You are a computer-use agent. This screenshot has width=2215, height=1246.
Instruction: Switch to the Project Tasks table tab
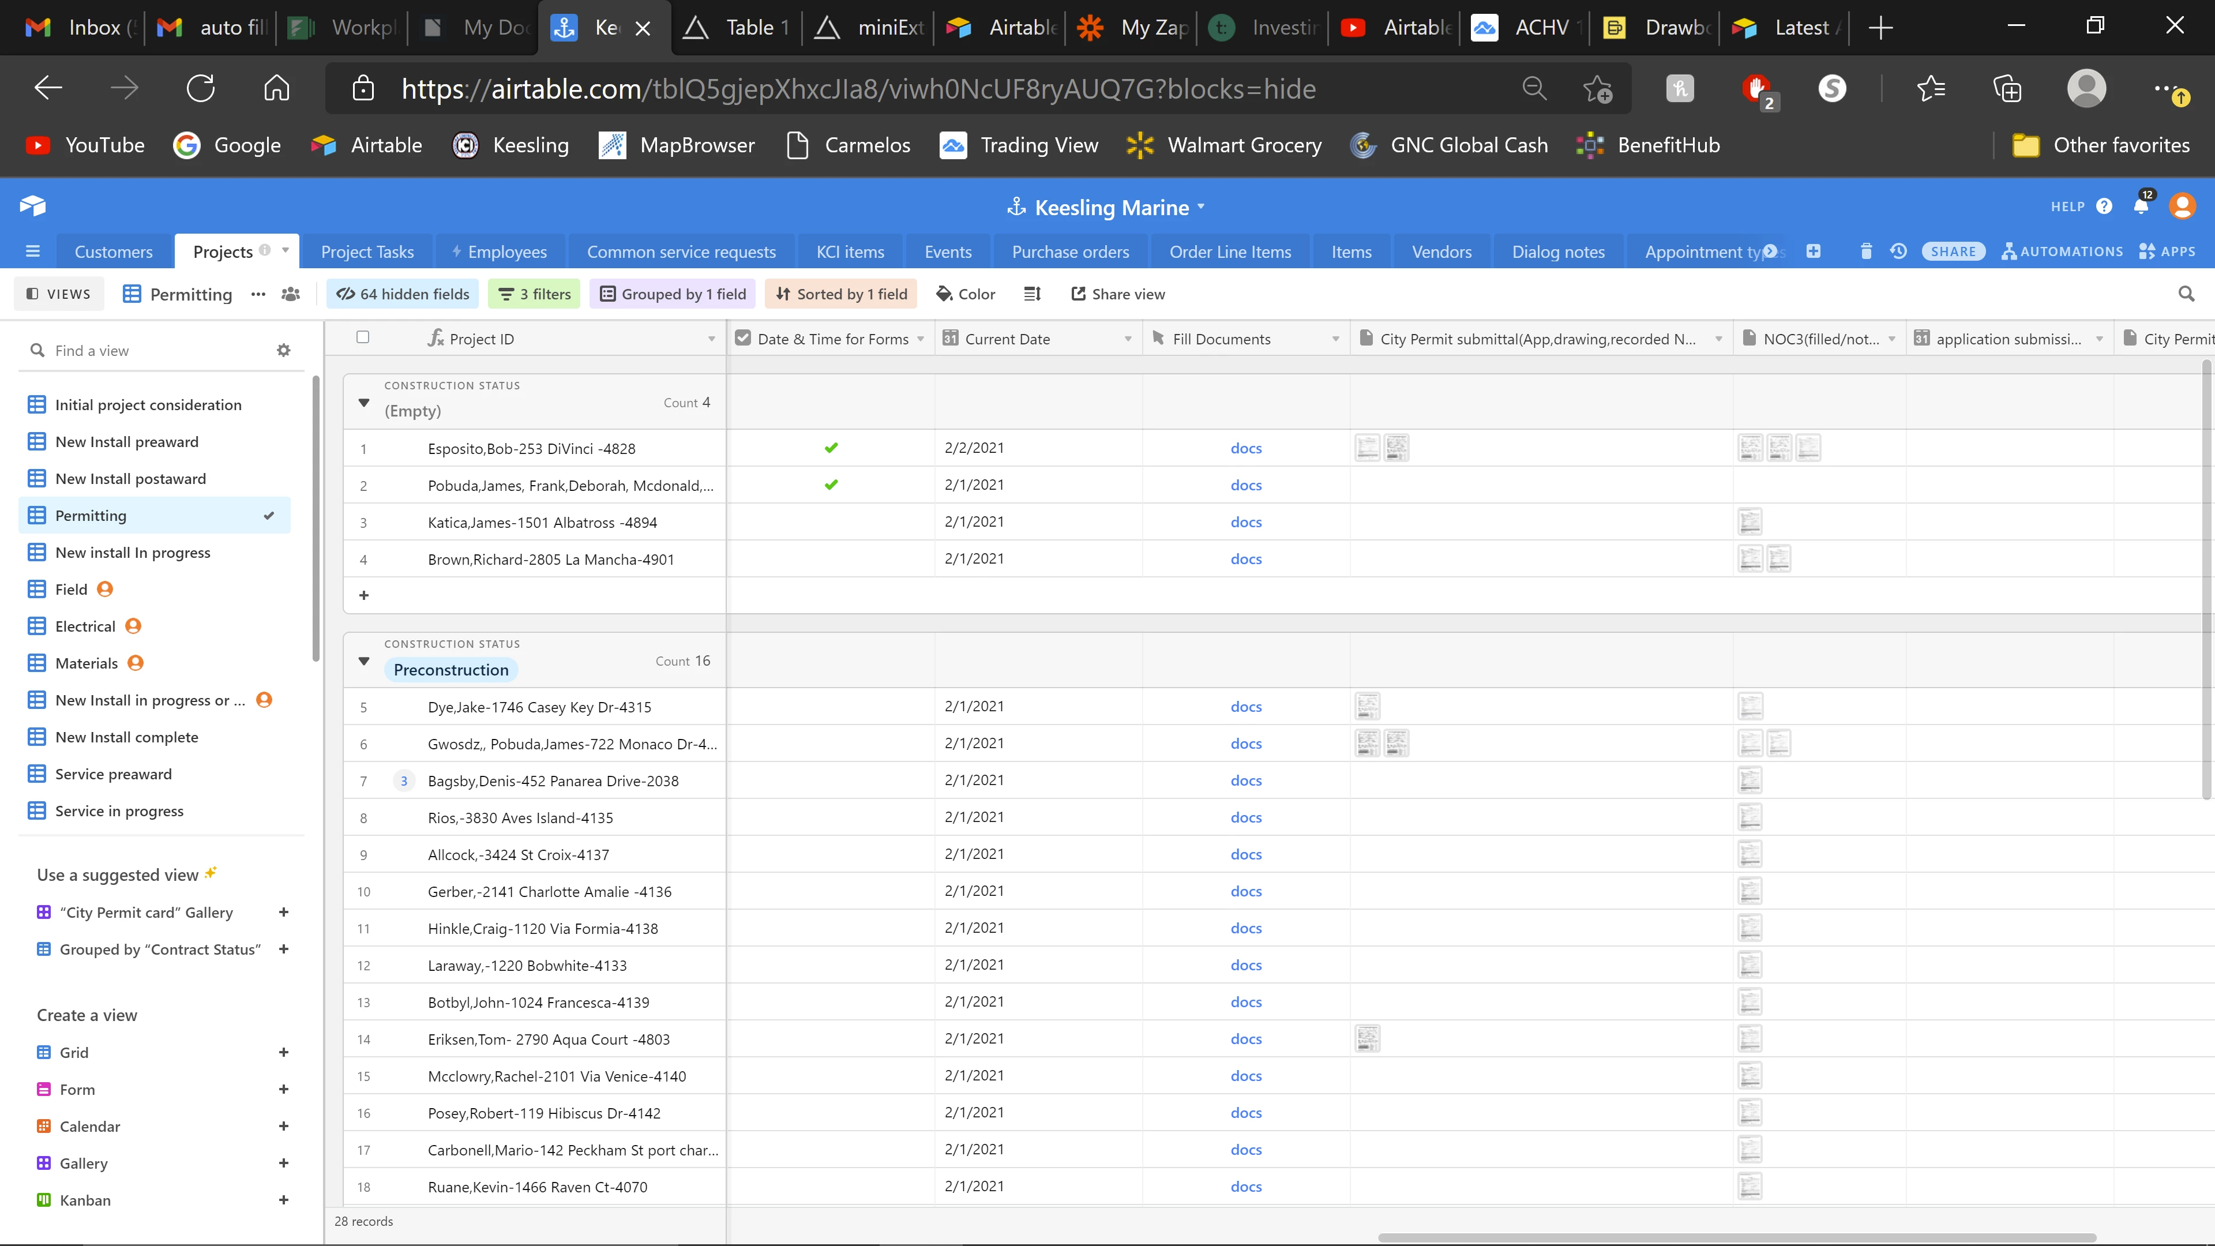367,252
